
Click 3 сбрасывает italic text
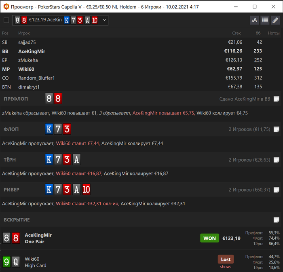click(115, 113)
